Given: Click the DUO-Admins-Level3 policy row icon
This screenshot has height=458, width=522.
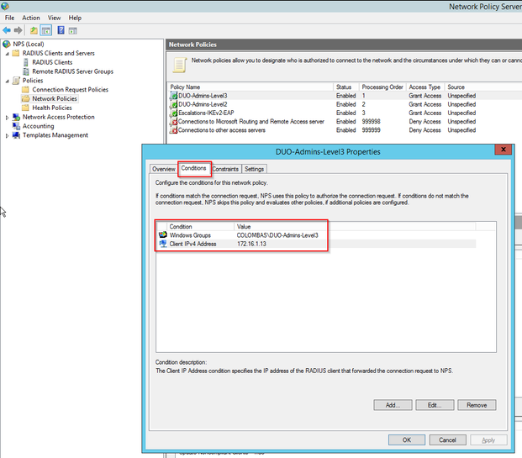Looking at the screenshot, I should [x=173, y=96].
